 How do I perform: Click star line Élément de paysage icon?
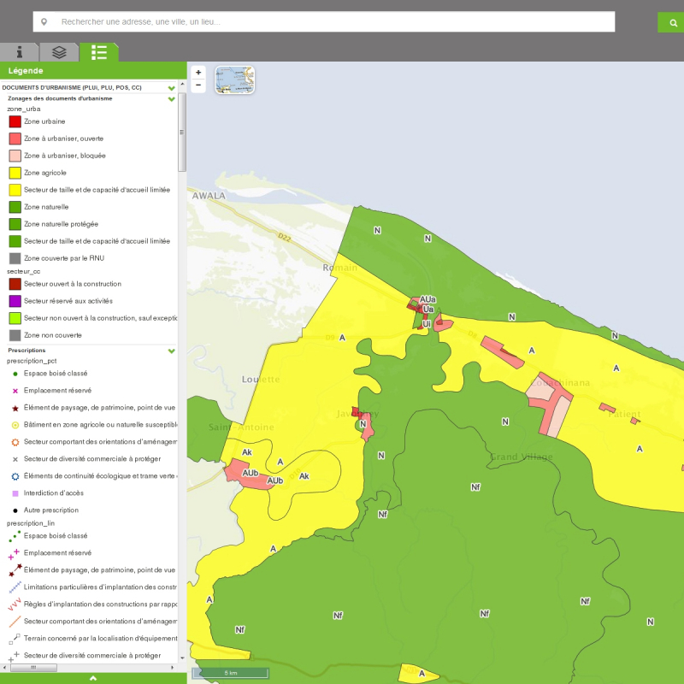[15, 570]
